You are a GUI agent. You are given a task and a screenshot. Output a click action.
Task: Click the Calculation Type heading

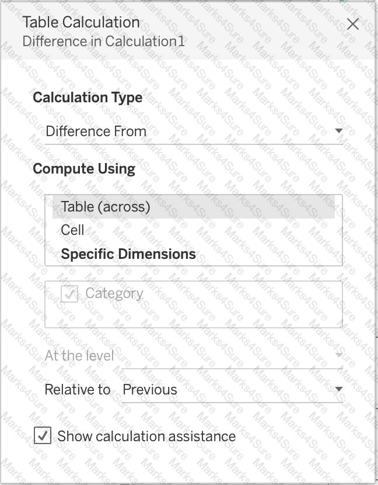coord(88,98)
